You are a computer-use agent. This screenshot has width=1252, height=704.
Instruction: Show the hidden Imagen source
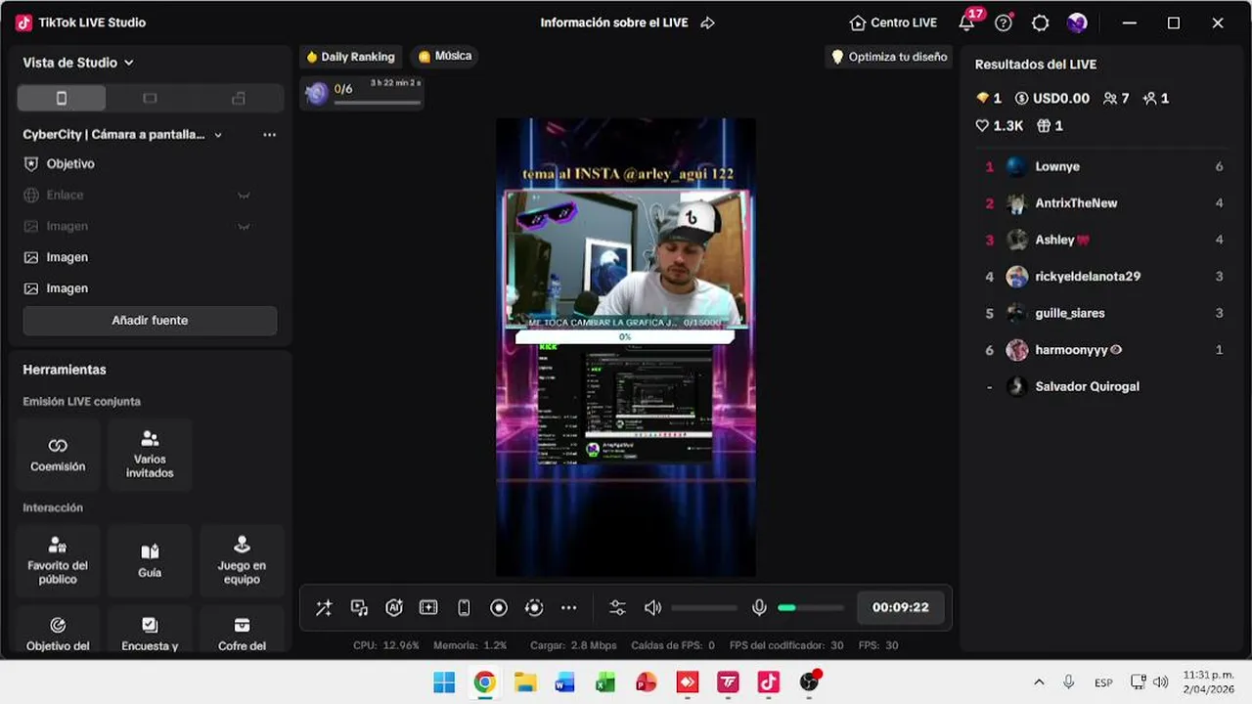click(245, 226)
